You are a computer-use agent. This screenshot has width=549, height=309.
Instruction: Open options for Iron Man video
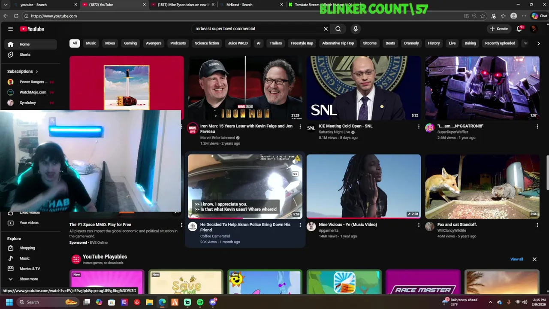point(300,127)
